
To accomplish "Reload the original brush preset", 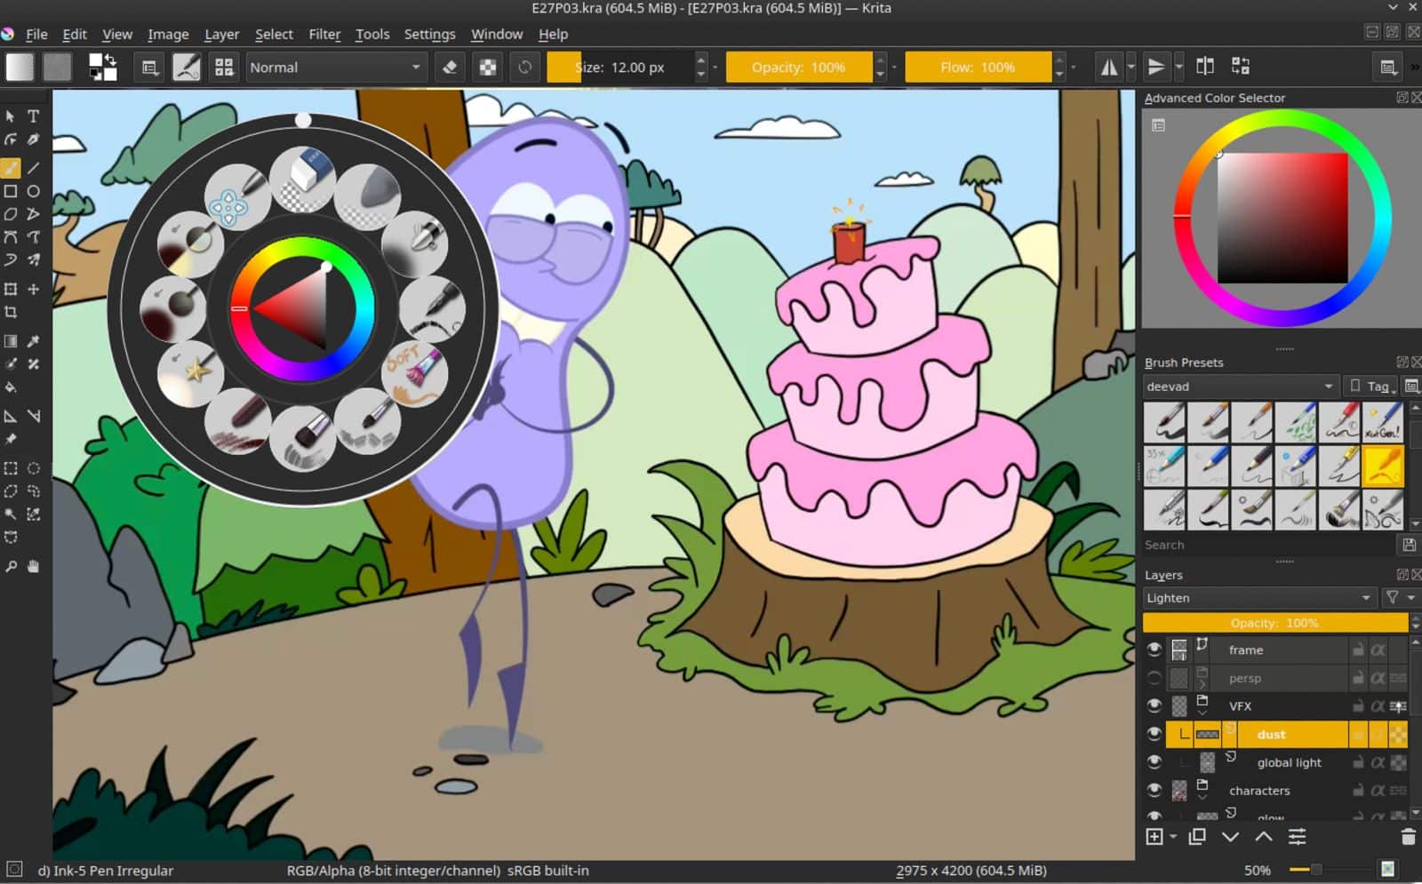I will pos(525,68).
